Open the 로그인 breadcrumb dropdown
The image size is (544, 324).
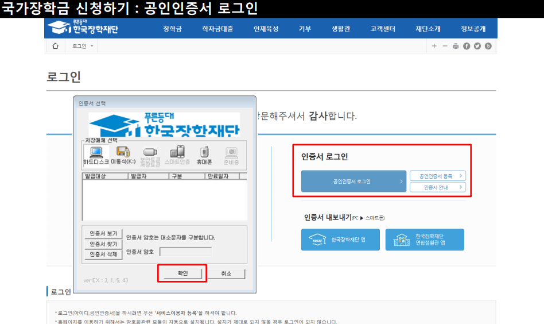(83, 46)
